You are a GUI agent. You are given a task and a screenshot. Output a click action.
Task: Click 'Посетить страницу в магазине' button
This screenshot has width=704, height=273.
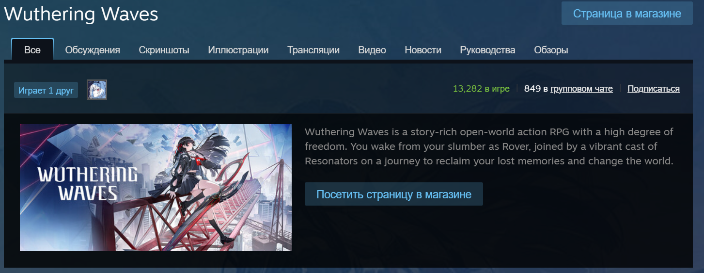(x=394, y=194)
